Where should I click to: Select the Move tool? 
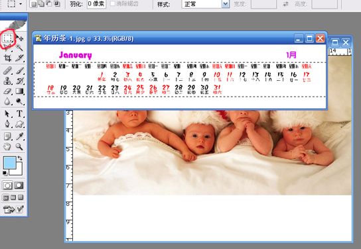[x=20, y=38]
